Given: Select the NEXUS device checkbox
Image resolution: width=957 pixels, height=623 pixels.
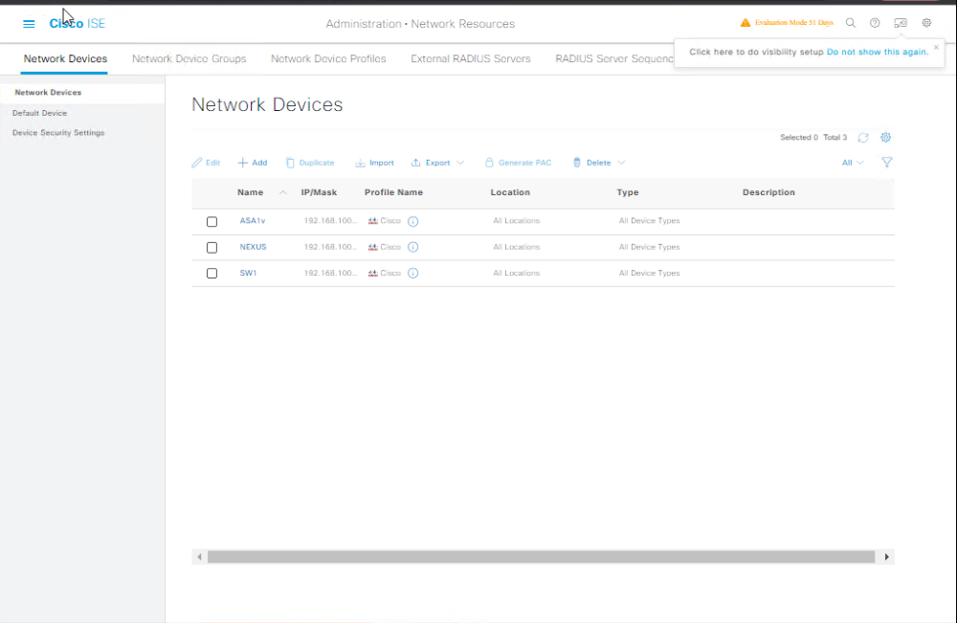Looking at the screenshot, I should pyautogui.click(x=211, y=248).
